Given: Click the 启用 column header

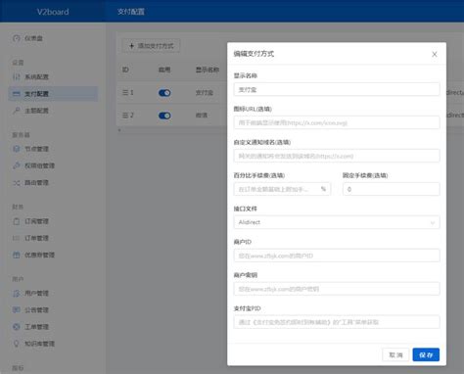Looking at the screenshot, I should click(164, 70).
